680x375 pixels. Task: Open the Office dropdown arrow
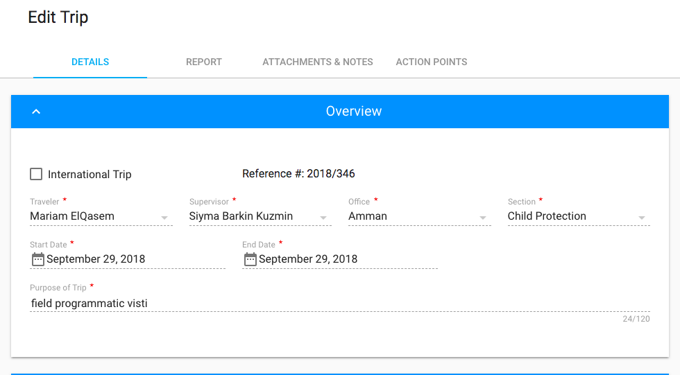point(483,218)
